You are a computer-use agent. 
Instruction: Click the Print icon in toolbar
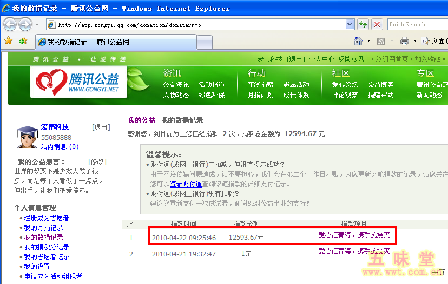tap(404, 41)
